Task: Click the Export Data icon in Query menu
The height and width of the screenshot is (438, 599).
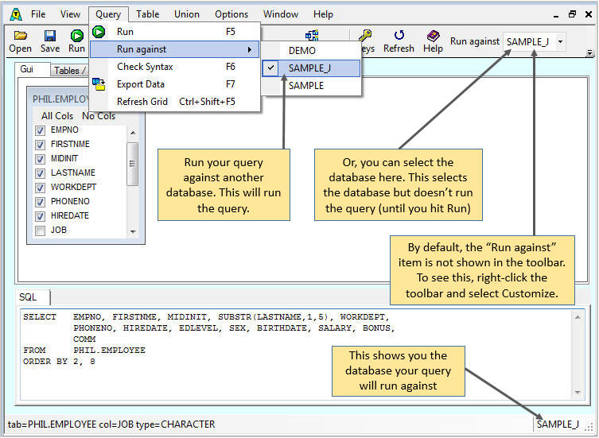Action: 99,84
